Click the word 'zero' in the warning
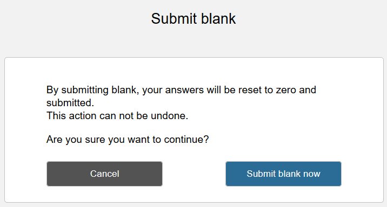The image size is (387, 207). [286, 90]
